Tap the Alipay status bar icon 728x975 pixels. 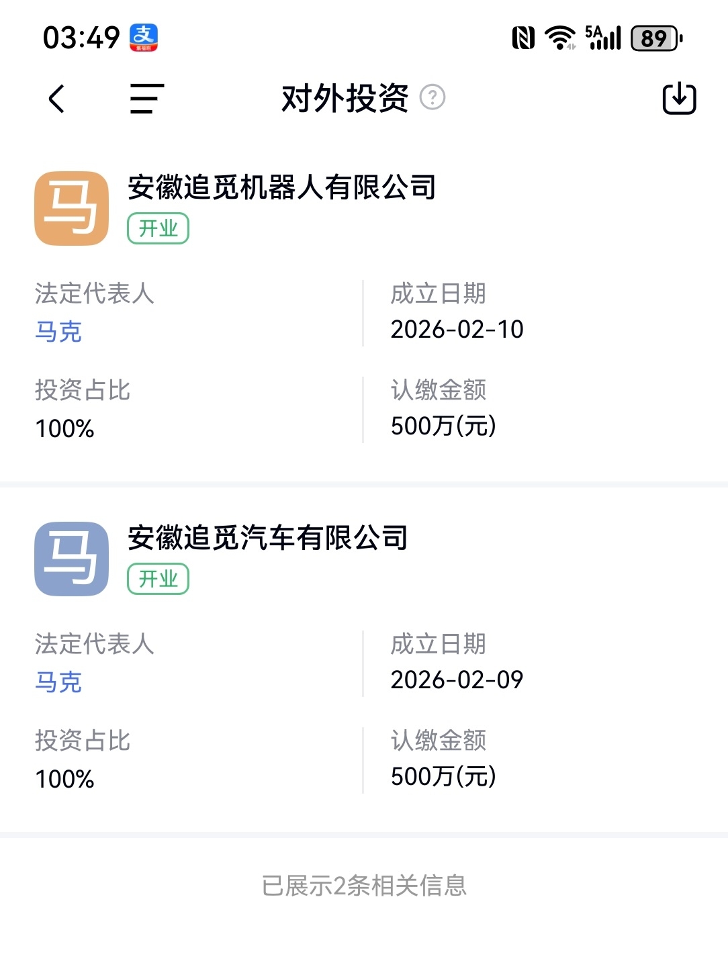pos(143,38)
